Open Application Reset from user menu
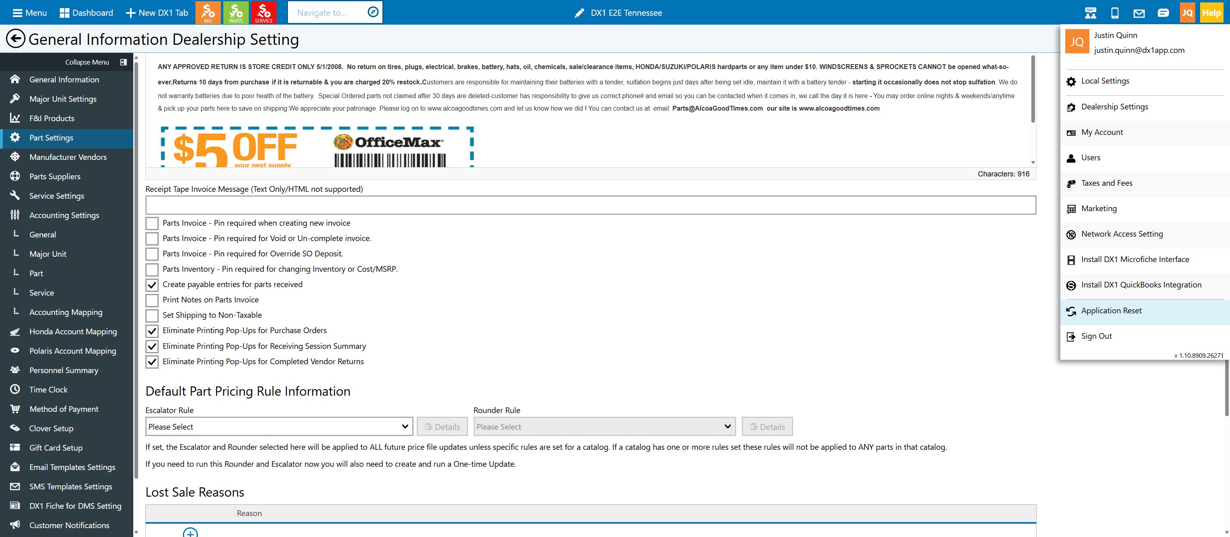 tap(1144, 311)
